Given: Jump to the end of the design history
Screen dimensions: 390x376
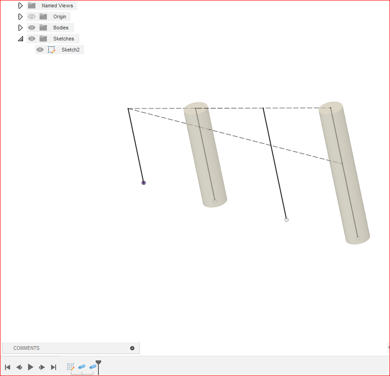Looking at the screenshot, I should 53,367.
